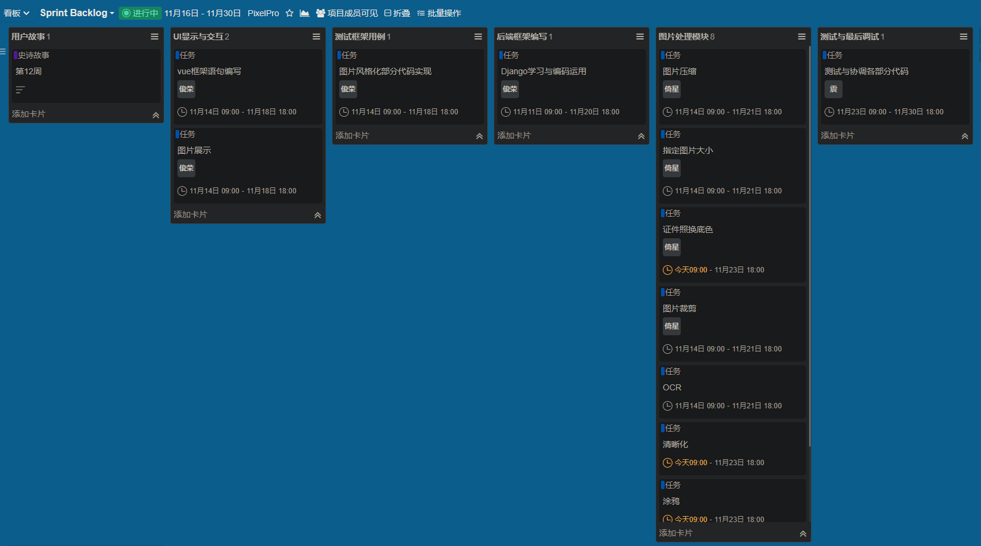Image resolution: width=981 pixels, height=546 pixels.
Task: Collapse 后端框架编写 column with double-chevron
Action: coord(641,136)
